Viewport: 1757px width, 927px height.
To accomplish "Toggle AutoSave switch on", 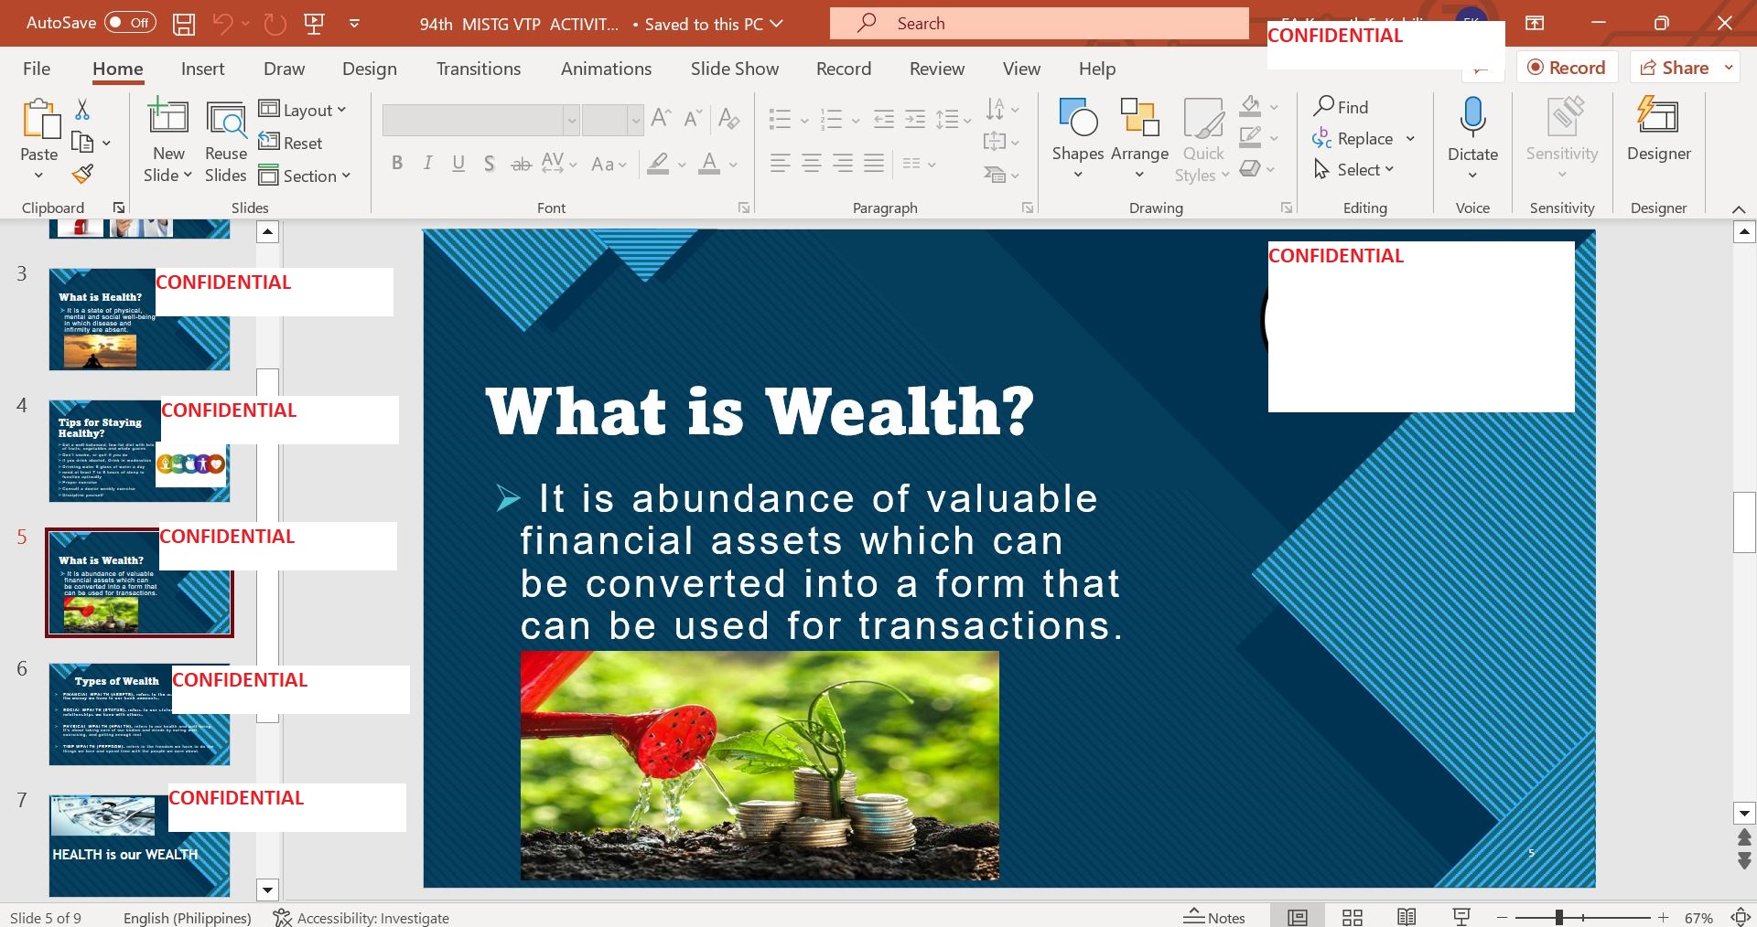I will tap(130, 23).
